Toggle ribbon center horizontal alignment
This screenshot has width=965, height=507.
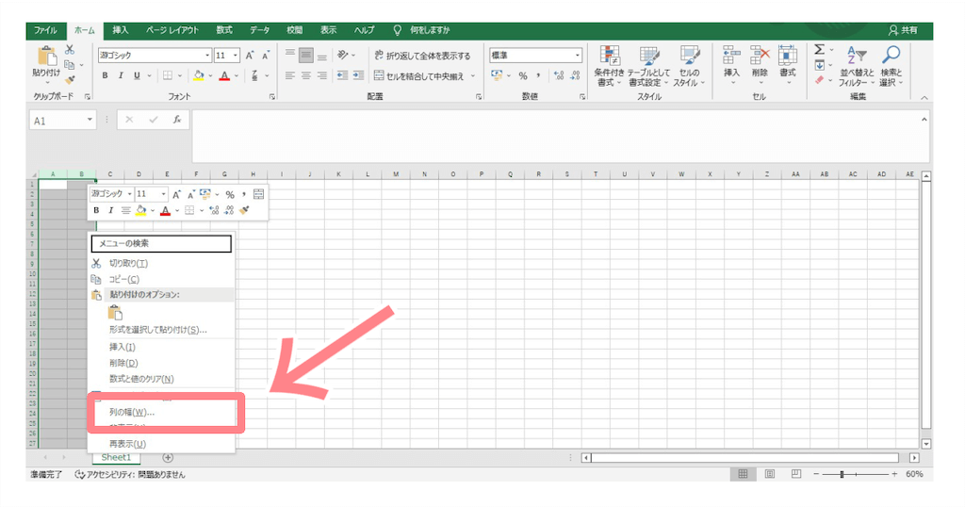coord(306,75)
